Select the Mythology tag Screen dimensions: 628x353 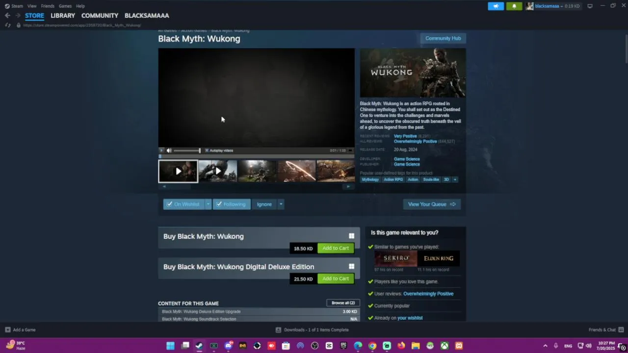(370, 179)
